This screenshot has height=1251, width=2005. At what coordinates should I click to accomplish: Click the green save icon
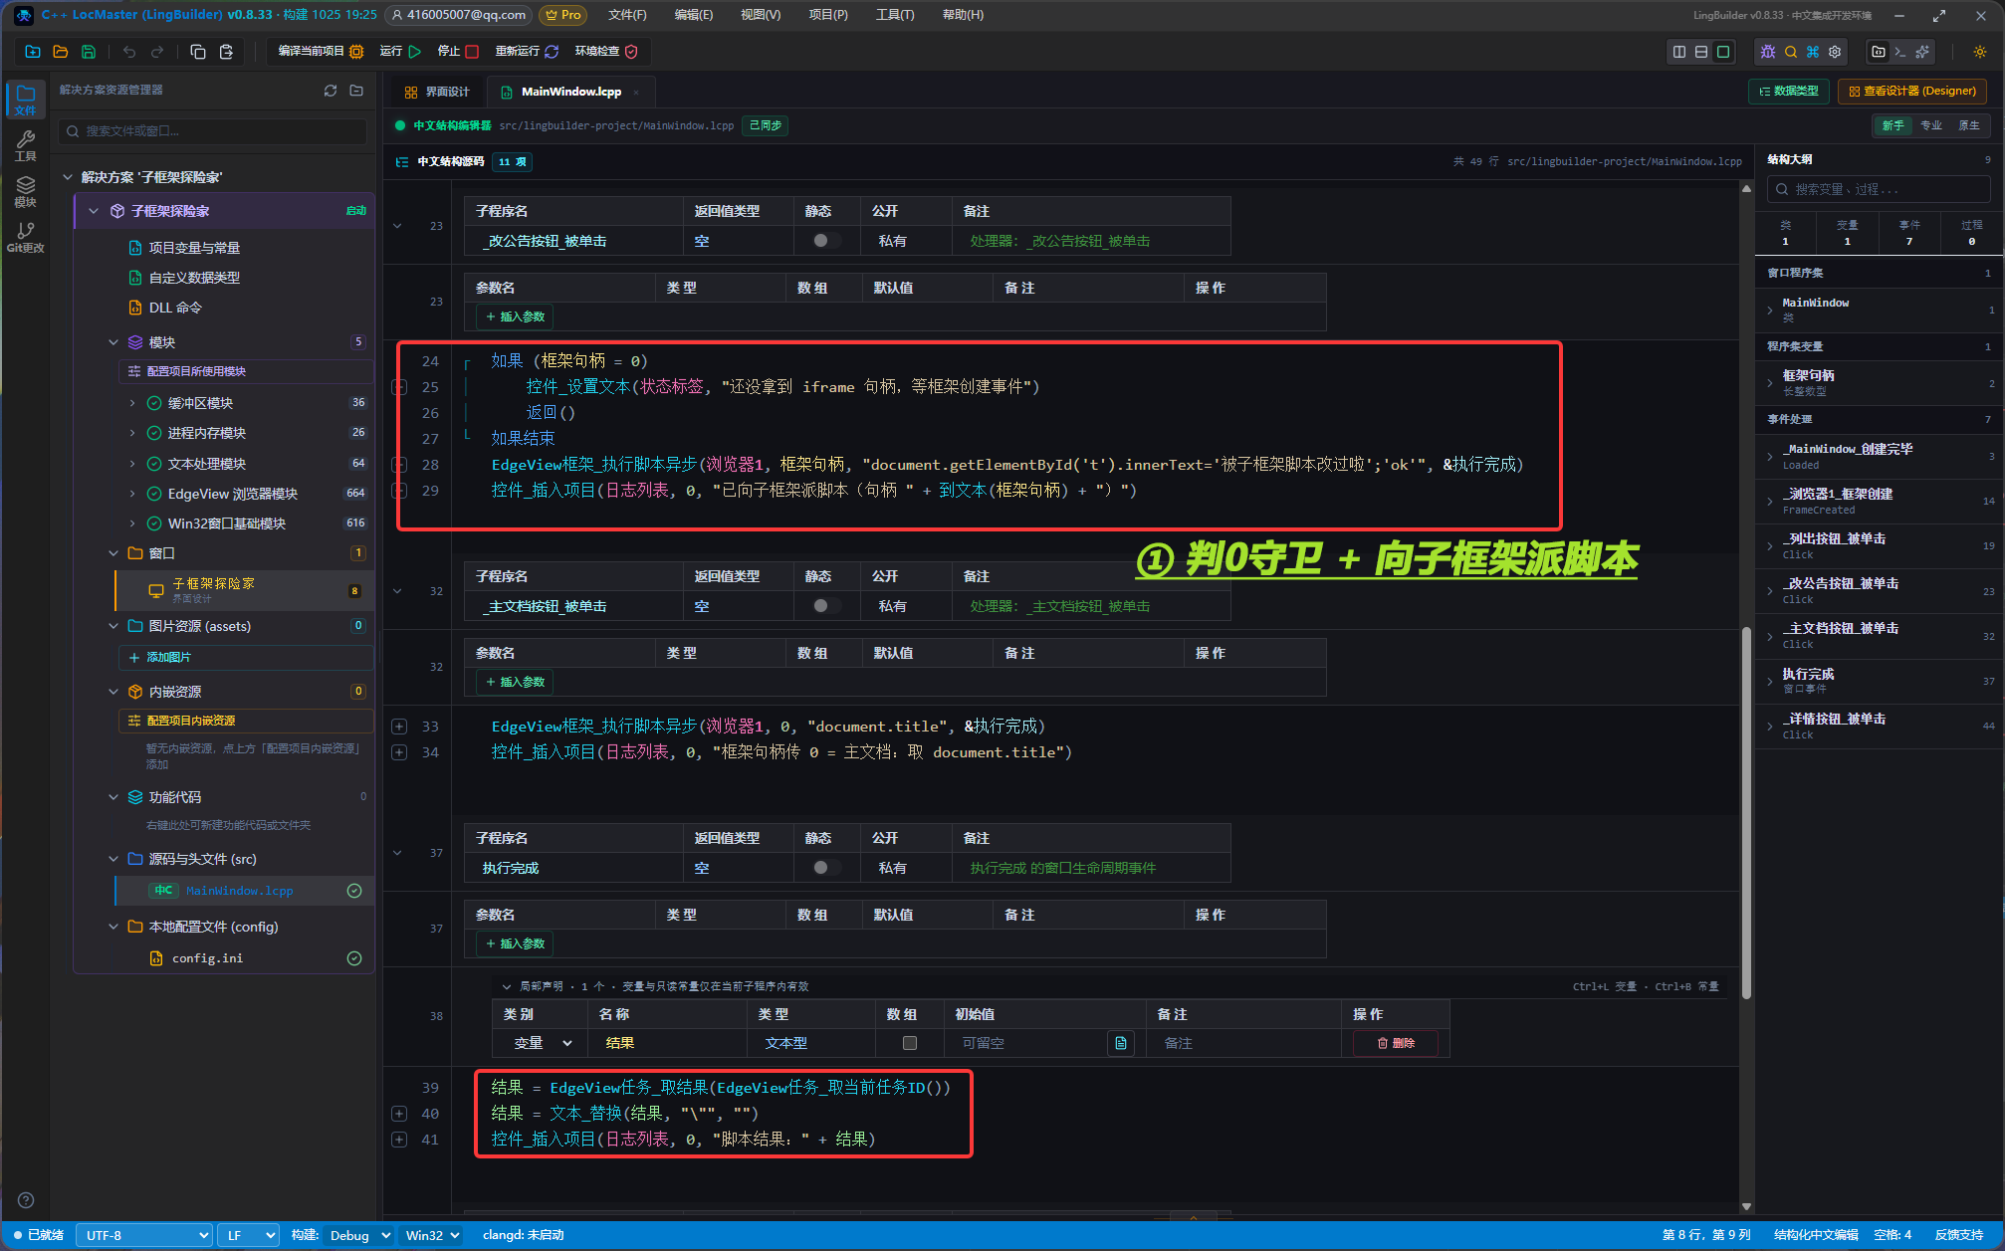click(x=89, y=52)
